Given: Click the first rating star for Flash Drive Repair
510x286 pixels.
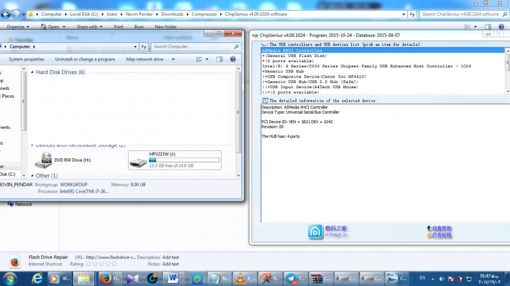Looking at the screenshot, I should 88,264.
